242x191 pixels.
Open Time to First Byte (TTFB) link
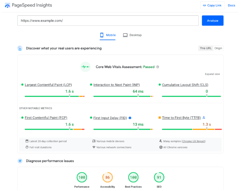[181, 118]
